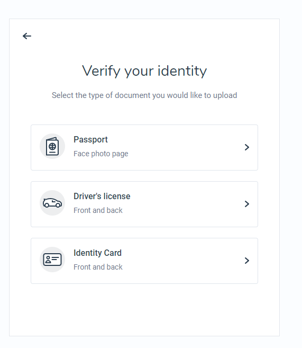Viewport: 302px width, 348px height.
Task: Choose the Driver's license label
Action: pyautogui.click(x=102, y=196)
